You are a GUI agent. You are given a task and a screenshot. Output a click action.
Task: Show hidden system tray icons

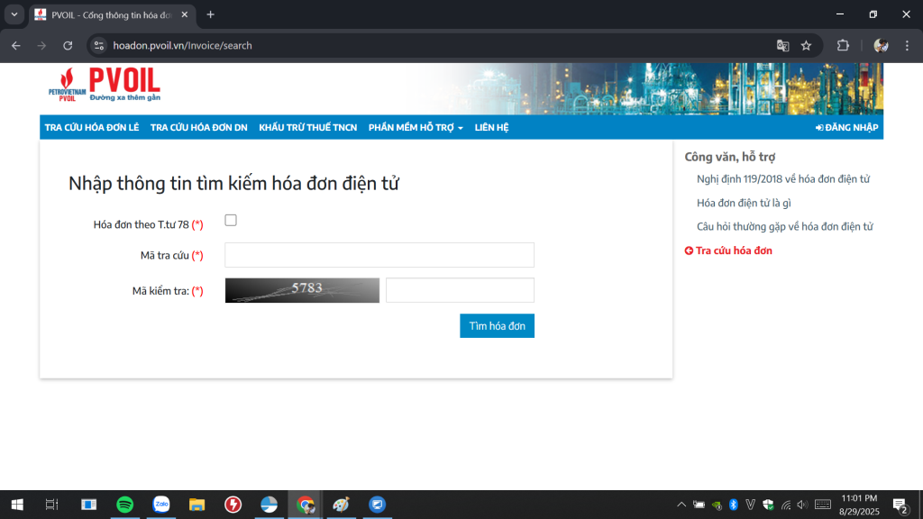click(x=681, y=505)
